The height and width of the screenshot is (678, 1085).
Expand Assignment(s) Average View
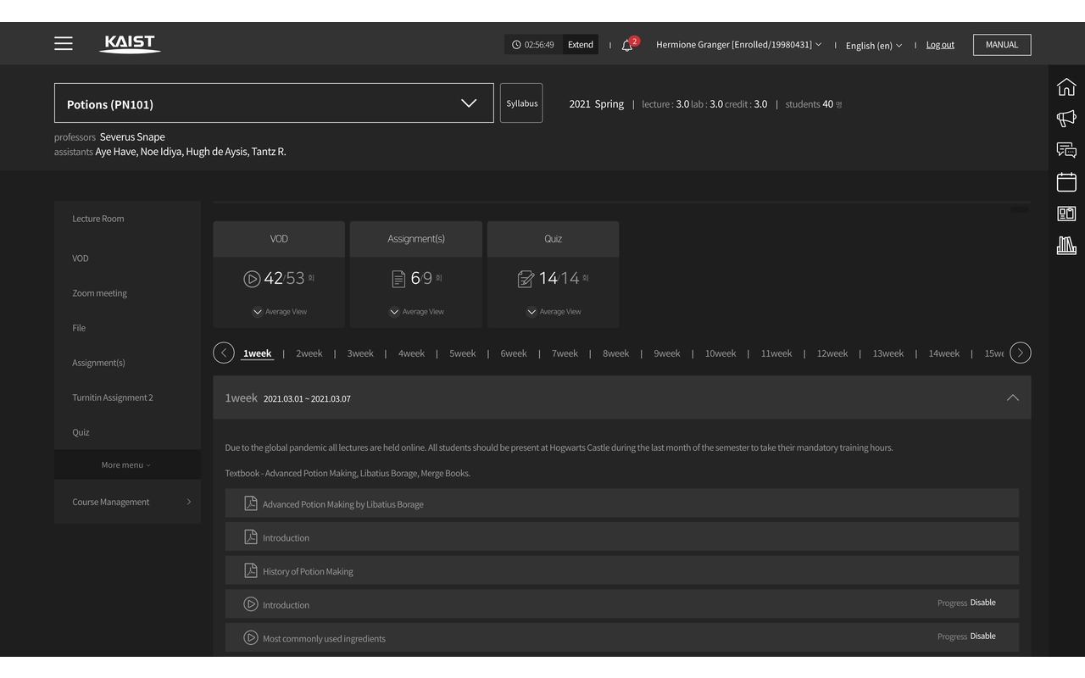pos(416,311)
